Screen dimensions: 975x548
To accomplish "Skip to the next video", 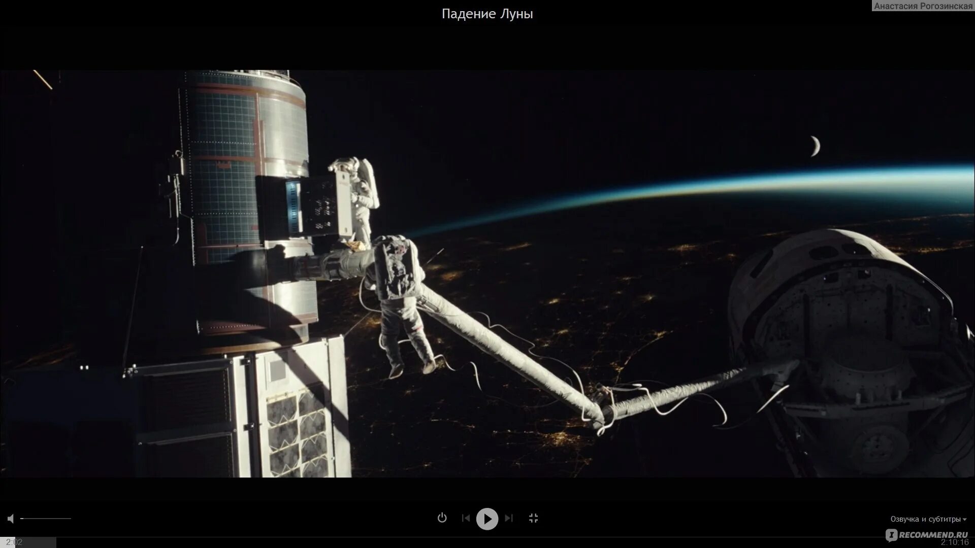I will pos(509,518).
